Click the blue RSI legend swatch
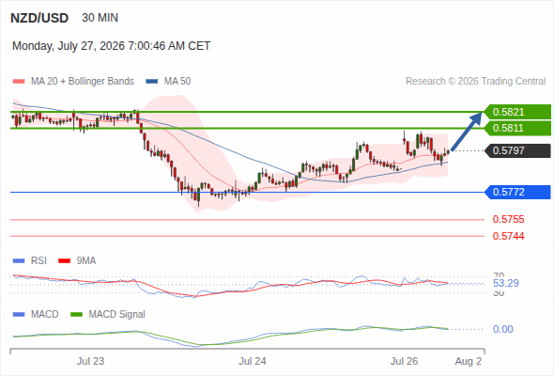 (19, 261)
